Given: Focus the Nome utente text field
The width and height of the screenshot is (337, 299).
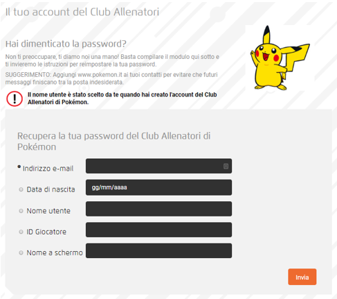Looking at the screenshot, I should coord(158,209).
